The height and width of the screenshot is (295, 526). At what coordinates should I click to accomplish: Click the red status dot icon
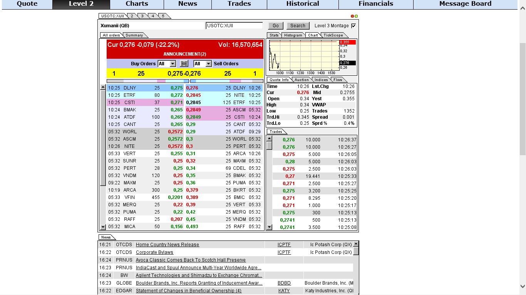click(x=352, y=16)
